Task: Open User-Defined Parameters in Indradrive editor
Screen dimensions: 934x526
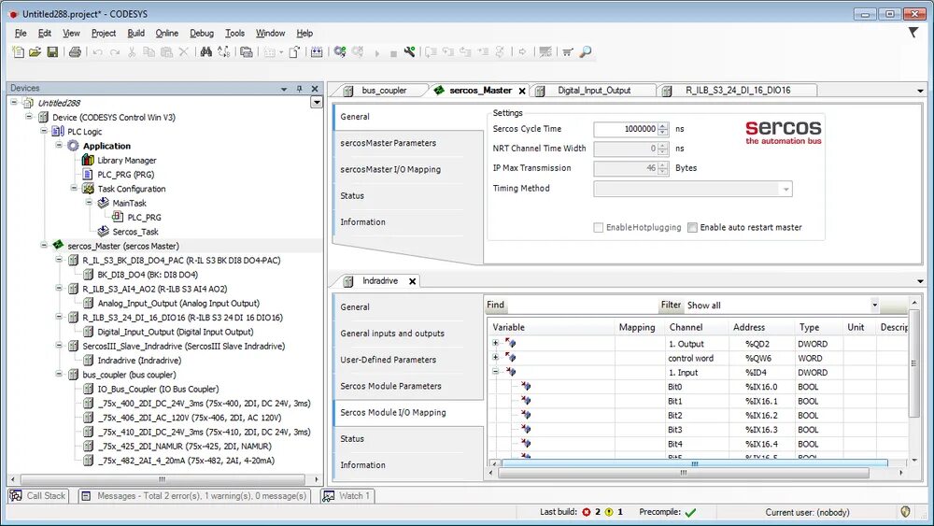Action: click(389, 360)
